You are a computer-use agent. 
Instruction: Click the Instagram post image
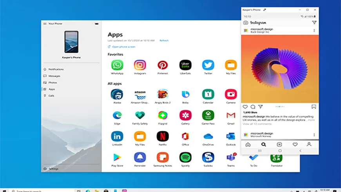pyautogui.click(x=280, y=69)
